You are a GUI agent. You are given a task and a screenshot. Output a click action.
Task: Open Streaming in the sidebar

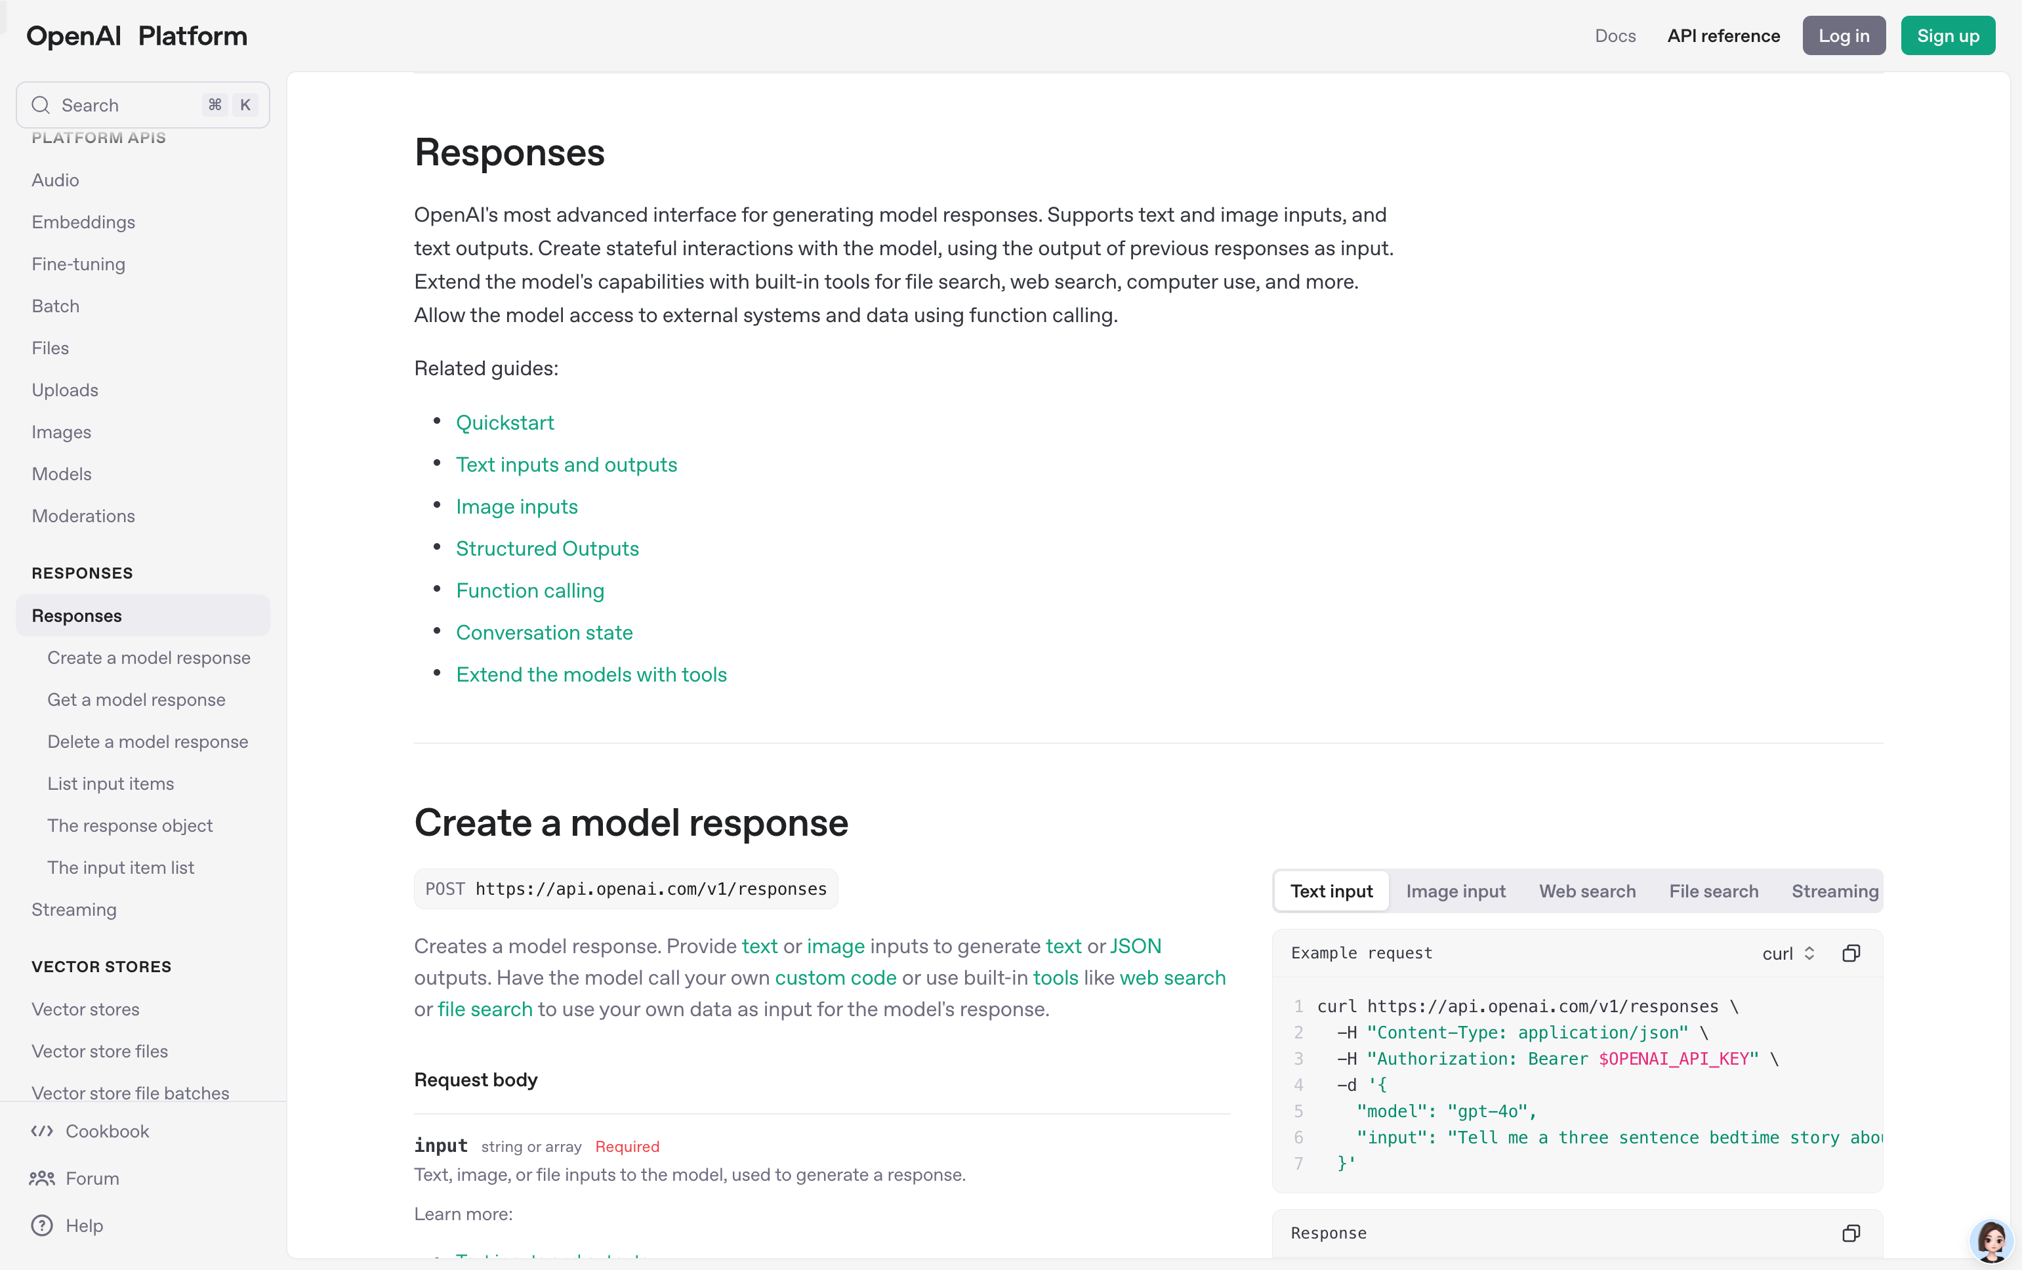pos(74,909)
